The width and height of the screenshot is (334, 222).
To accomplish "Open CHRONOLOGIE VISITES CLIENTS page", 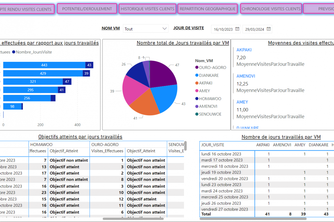I will 271,9.
